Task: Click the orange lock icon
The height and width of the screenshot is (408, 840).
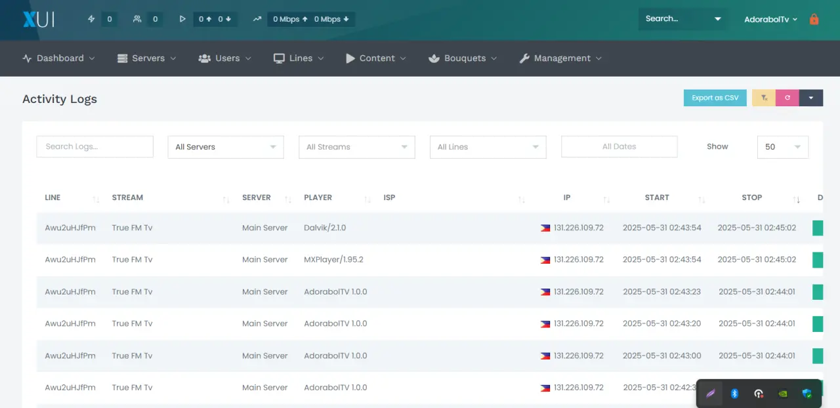Action: (814, 19)
